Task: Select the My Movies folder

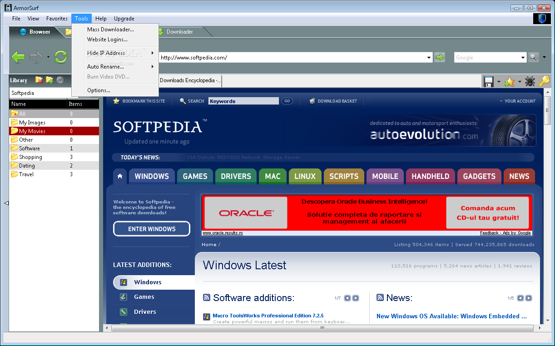Action: (54, 131)
